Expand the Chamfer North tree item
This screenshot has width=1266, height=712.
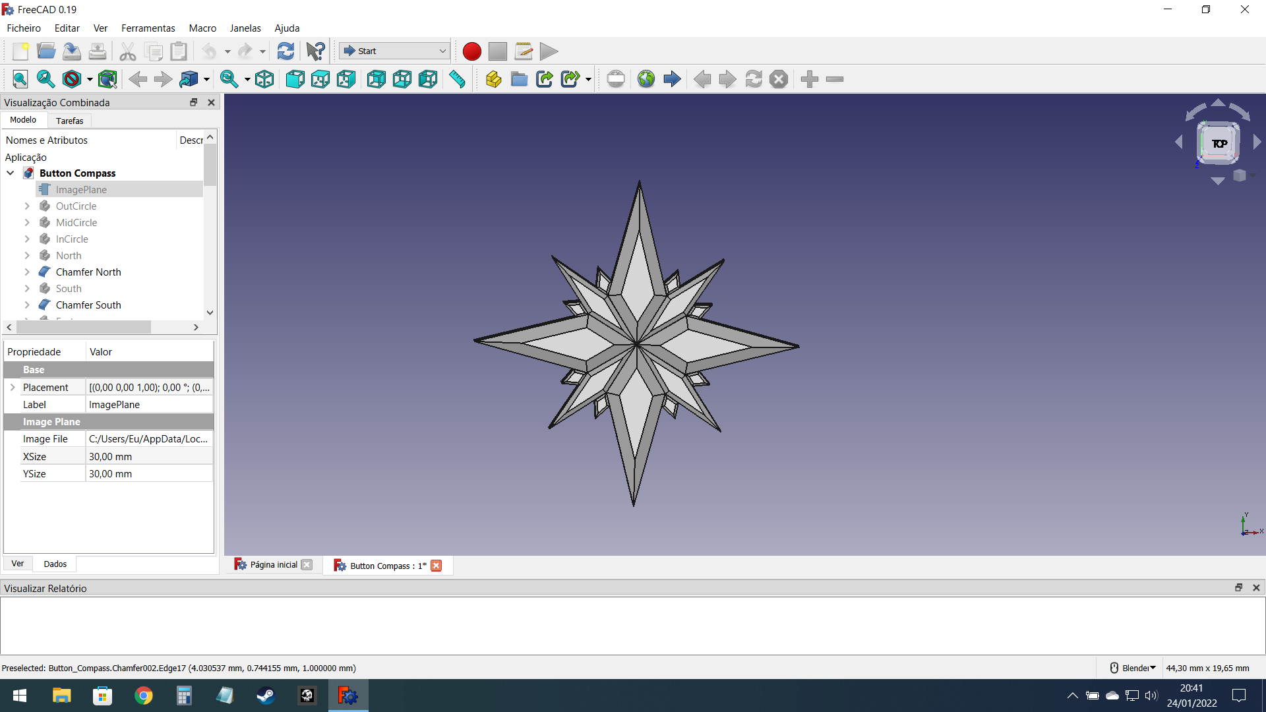27,272
